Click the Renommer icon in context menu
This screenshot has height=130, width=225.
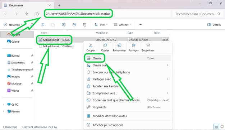tap(119, 45)
